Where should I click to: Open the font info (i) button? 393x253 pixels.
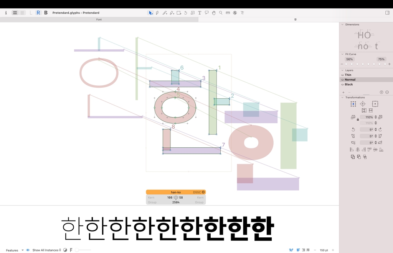point(6,13)
